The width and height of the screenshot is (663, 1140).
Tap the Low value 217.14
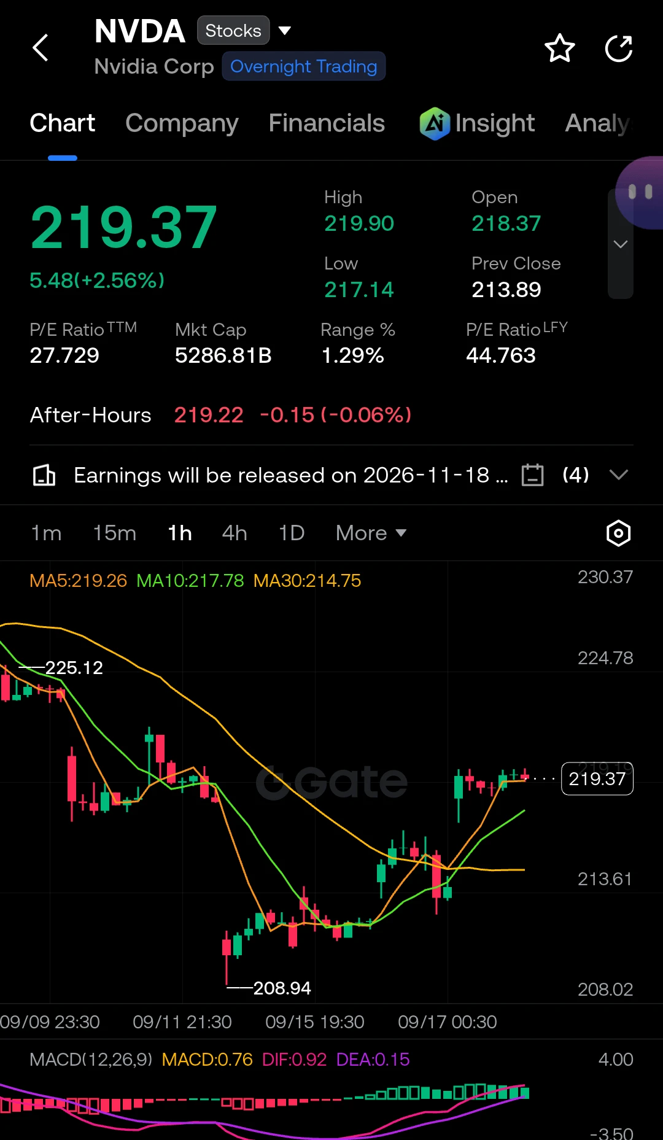[359, 290]
